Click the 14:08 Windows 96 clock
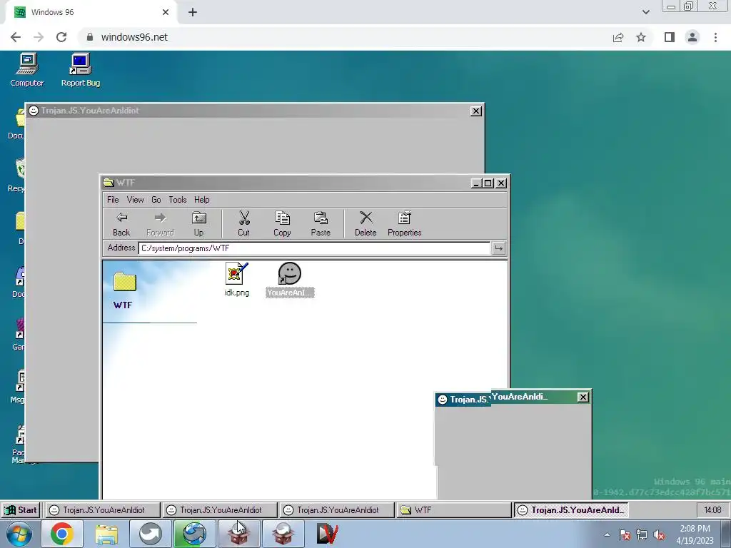Screen dimensions: 731x548 tap(712, 509)
